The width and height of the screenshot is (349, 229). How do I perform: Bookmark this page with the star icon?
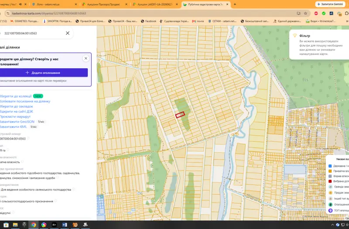click(306, 14)
